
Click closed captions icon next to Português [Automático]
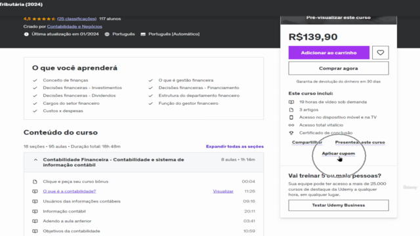point(143,34)
